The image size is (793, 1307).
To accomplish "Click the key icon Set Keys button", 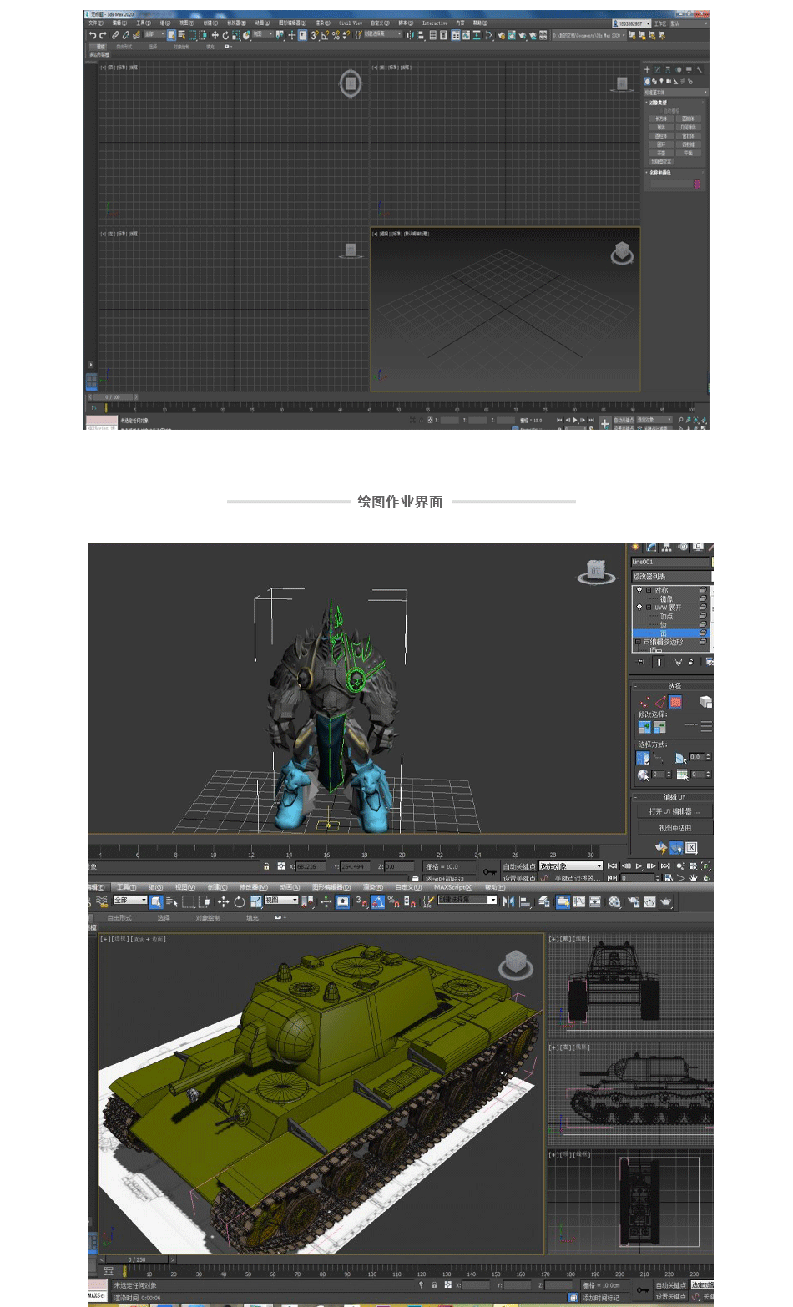I will pos(489,871).
